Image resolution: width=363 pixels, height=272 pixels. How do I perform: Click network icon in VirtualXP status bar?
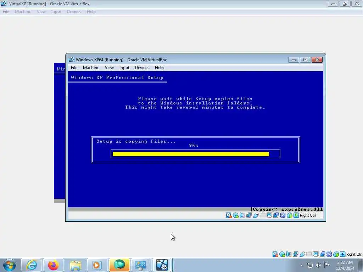[295, 254]
